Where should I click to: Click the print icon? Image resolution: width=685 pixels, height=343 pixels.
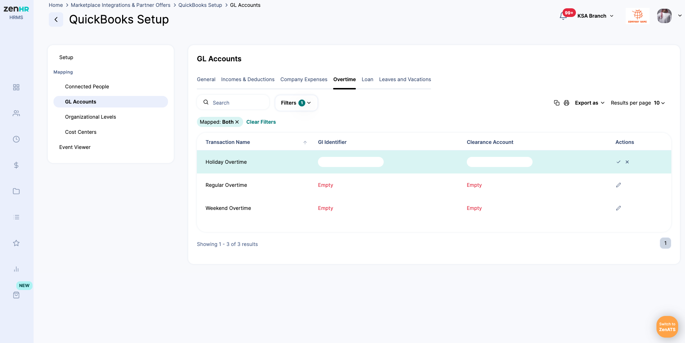coord(566,103)
